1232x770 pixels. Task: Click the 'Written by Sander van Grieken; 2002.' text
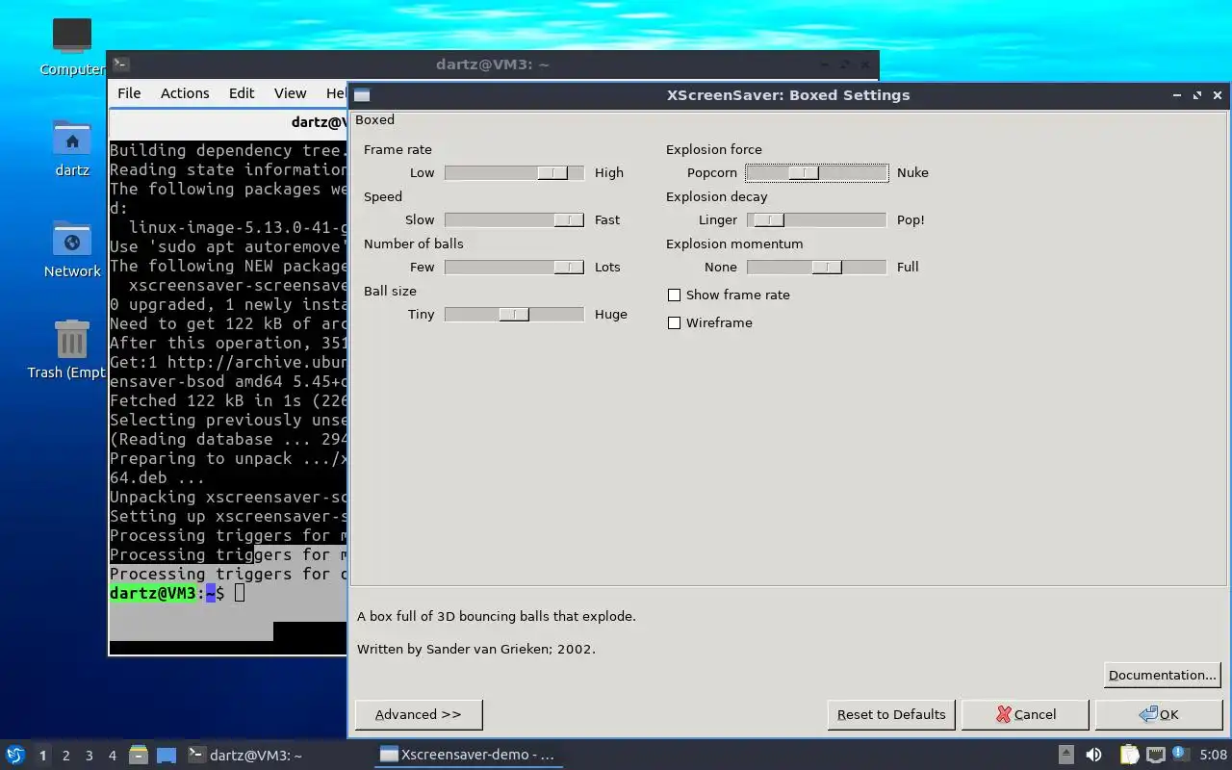click(x=476, y=649)
